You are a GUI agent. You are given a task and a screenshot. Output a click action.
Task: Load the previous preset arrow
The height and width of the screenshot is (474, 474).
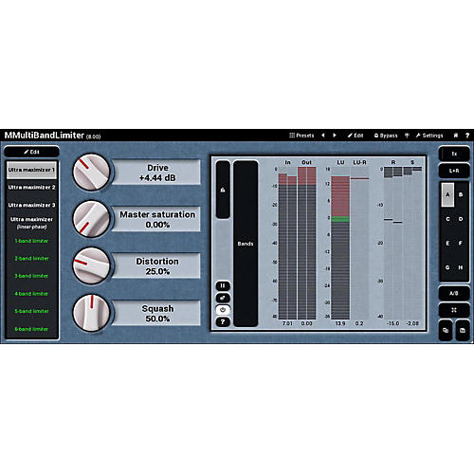323,136
